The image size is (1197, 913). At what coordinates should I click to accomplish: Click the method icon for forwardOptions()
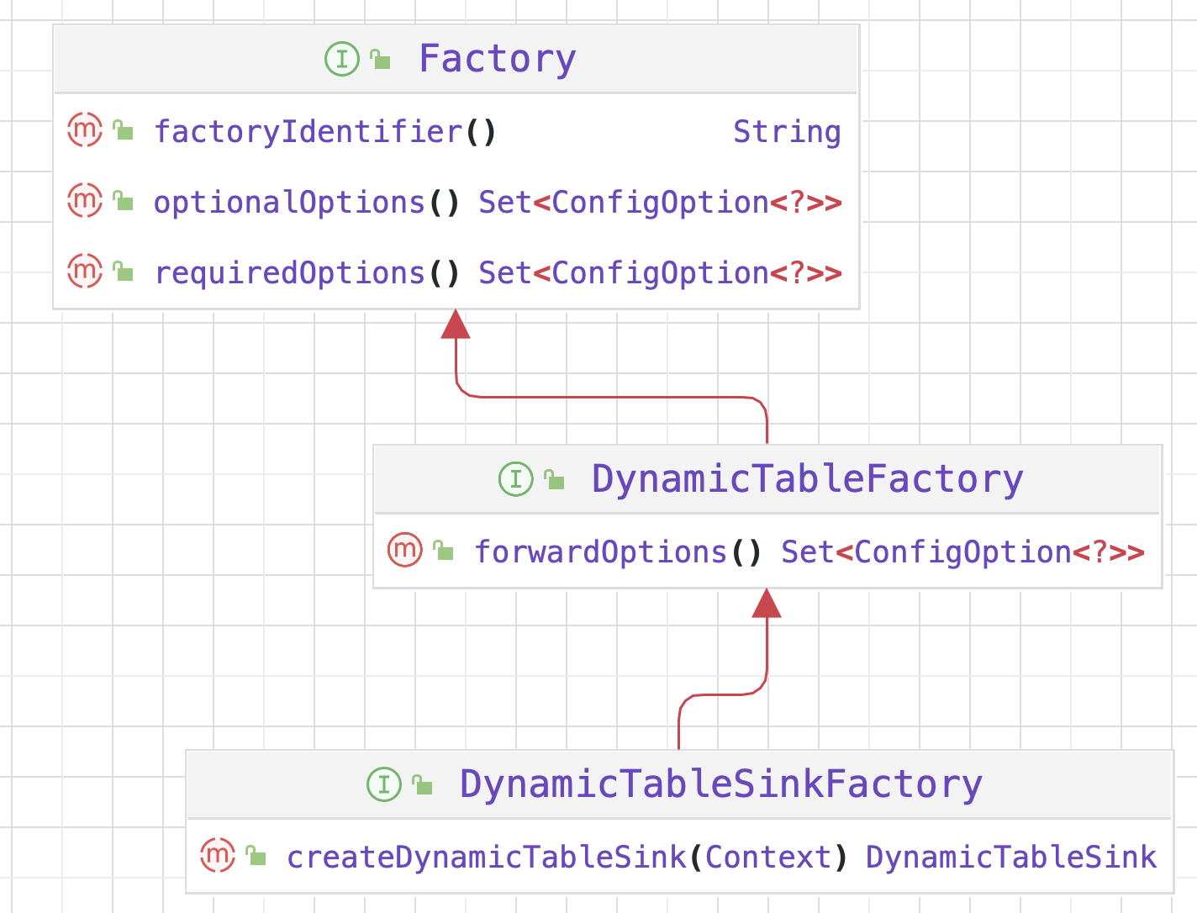click(405, 551)
